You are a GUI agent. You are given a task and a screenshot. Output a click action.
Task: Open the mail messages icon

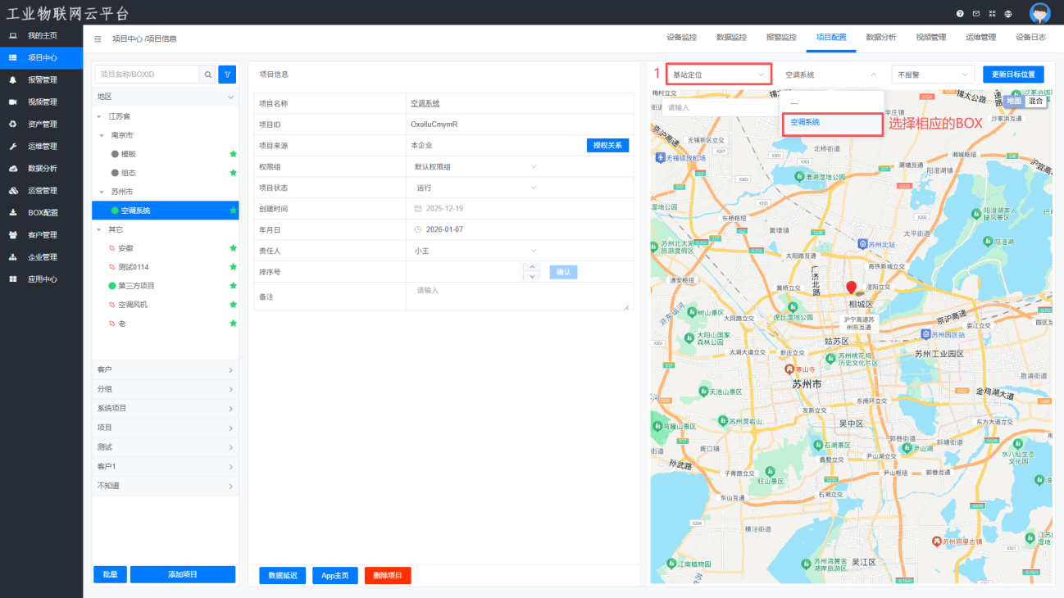(x=975, y=14)
